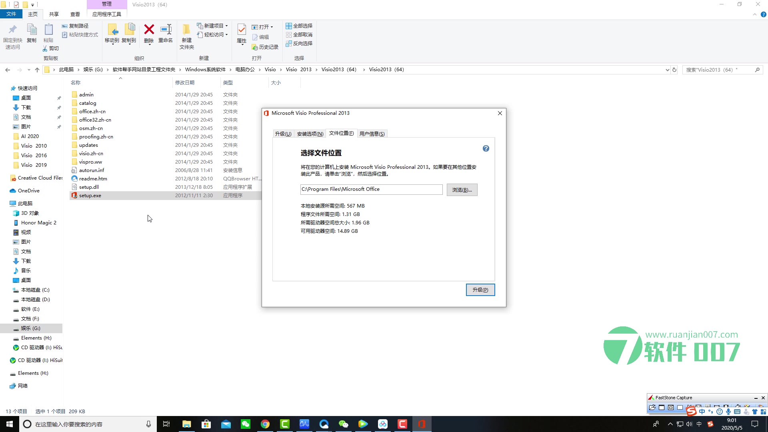This screenshot has width=768, height=432.
Task: Click the Browse button in dialog
Action: [462, 190]
